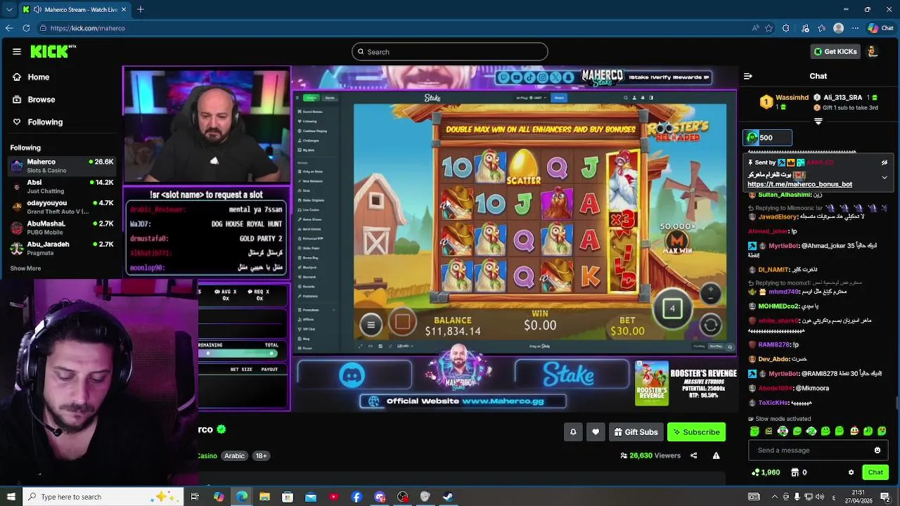Screen dimensions: 900x506
Task: Go back in browser
Action: 9,28
